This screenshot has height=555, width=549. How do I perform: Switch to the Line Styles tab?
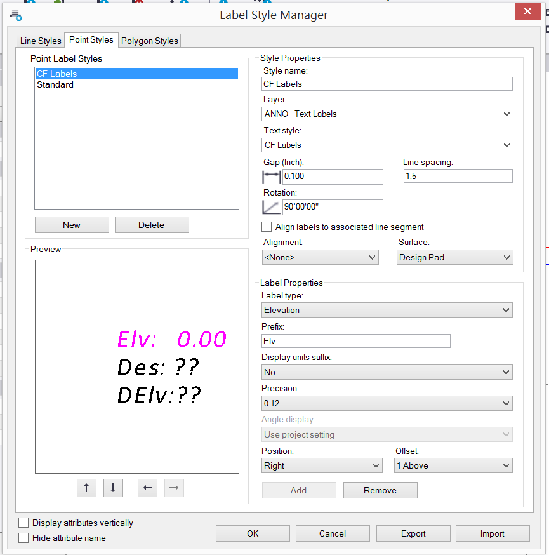pyautogui.click(x=40, y=40)
